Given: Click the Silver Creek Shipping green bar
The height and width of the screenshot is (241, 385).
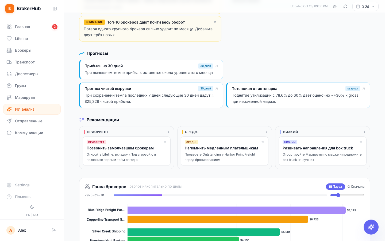Looking at the screenshot, I should [x=204, y=232].
